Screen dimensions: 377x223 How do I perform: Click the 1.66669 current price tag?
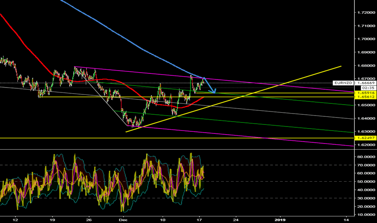[365, 83]
